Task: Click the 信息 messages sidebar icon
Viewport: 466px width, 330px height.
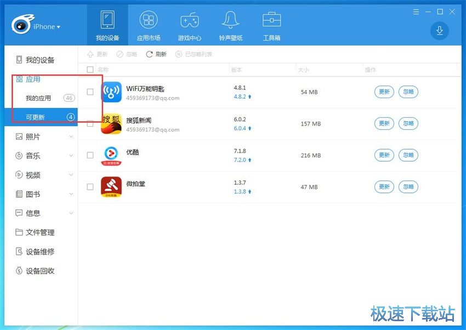Action: (19, 213)
